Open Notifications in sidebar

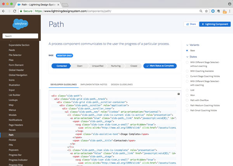(15, 120)
